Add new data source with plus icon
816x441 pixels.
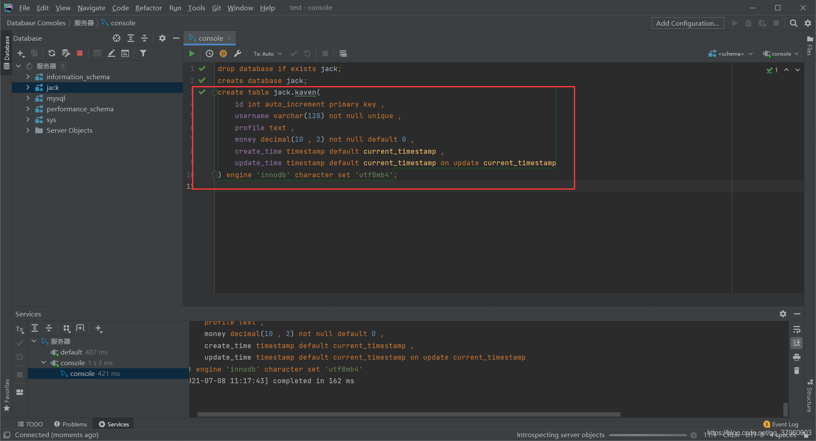(21, 53)
